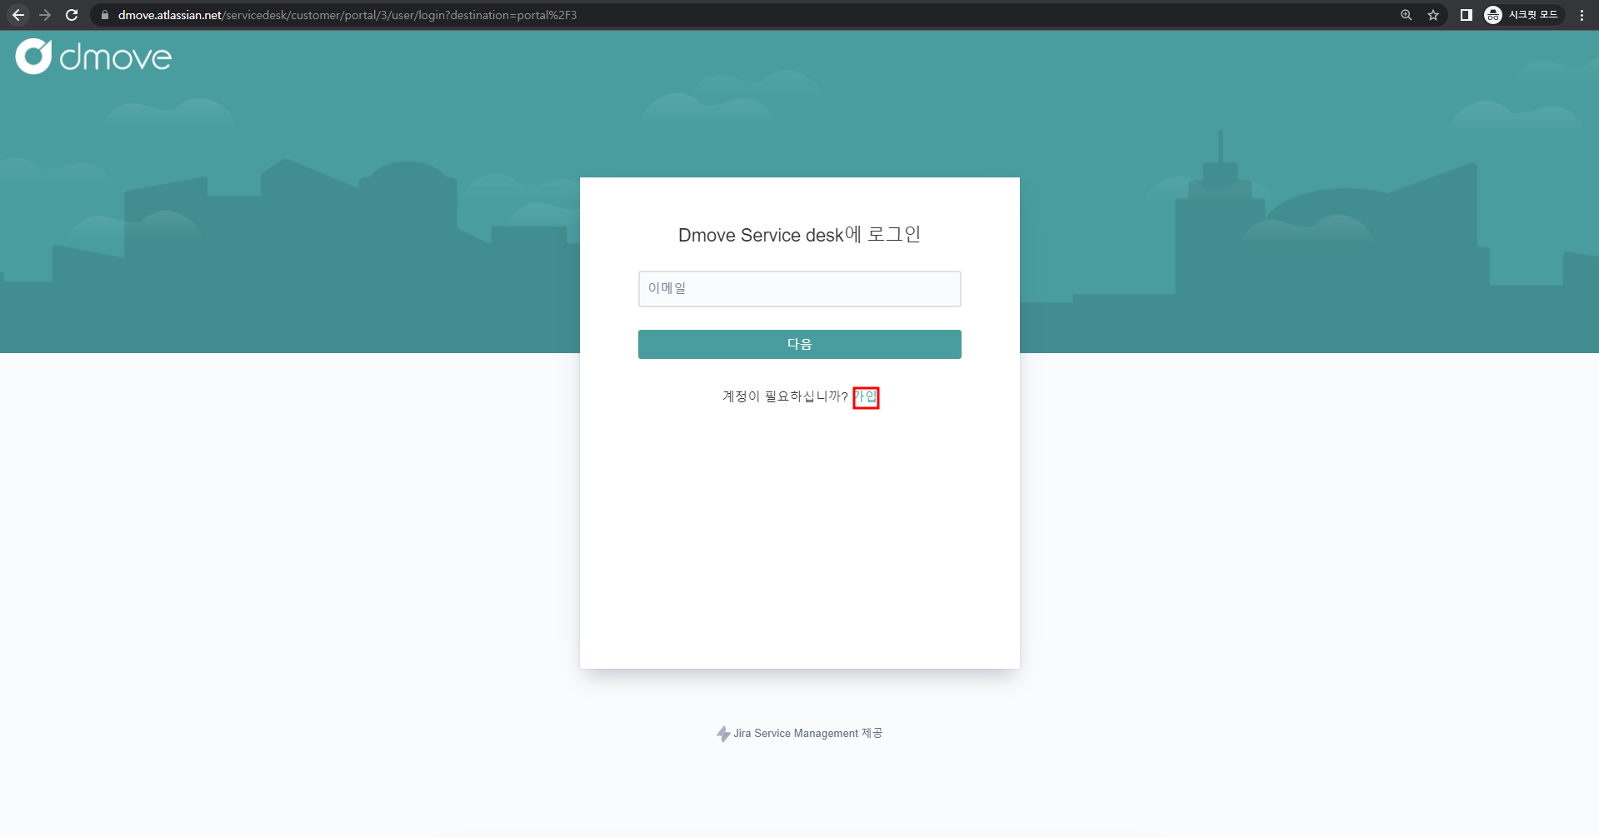Reload the current page
The image size is (1599, 837).
72,15
